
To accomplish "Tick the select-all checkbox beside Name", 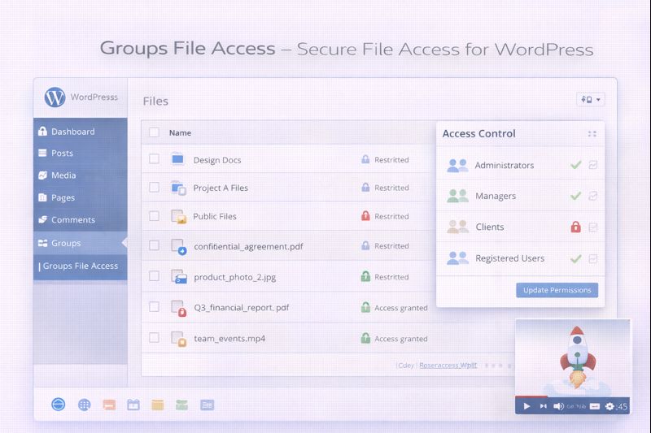I will [x=154, y=132].
